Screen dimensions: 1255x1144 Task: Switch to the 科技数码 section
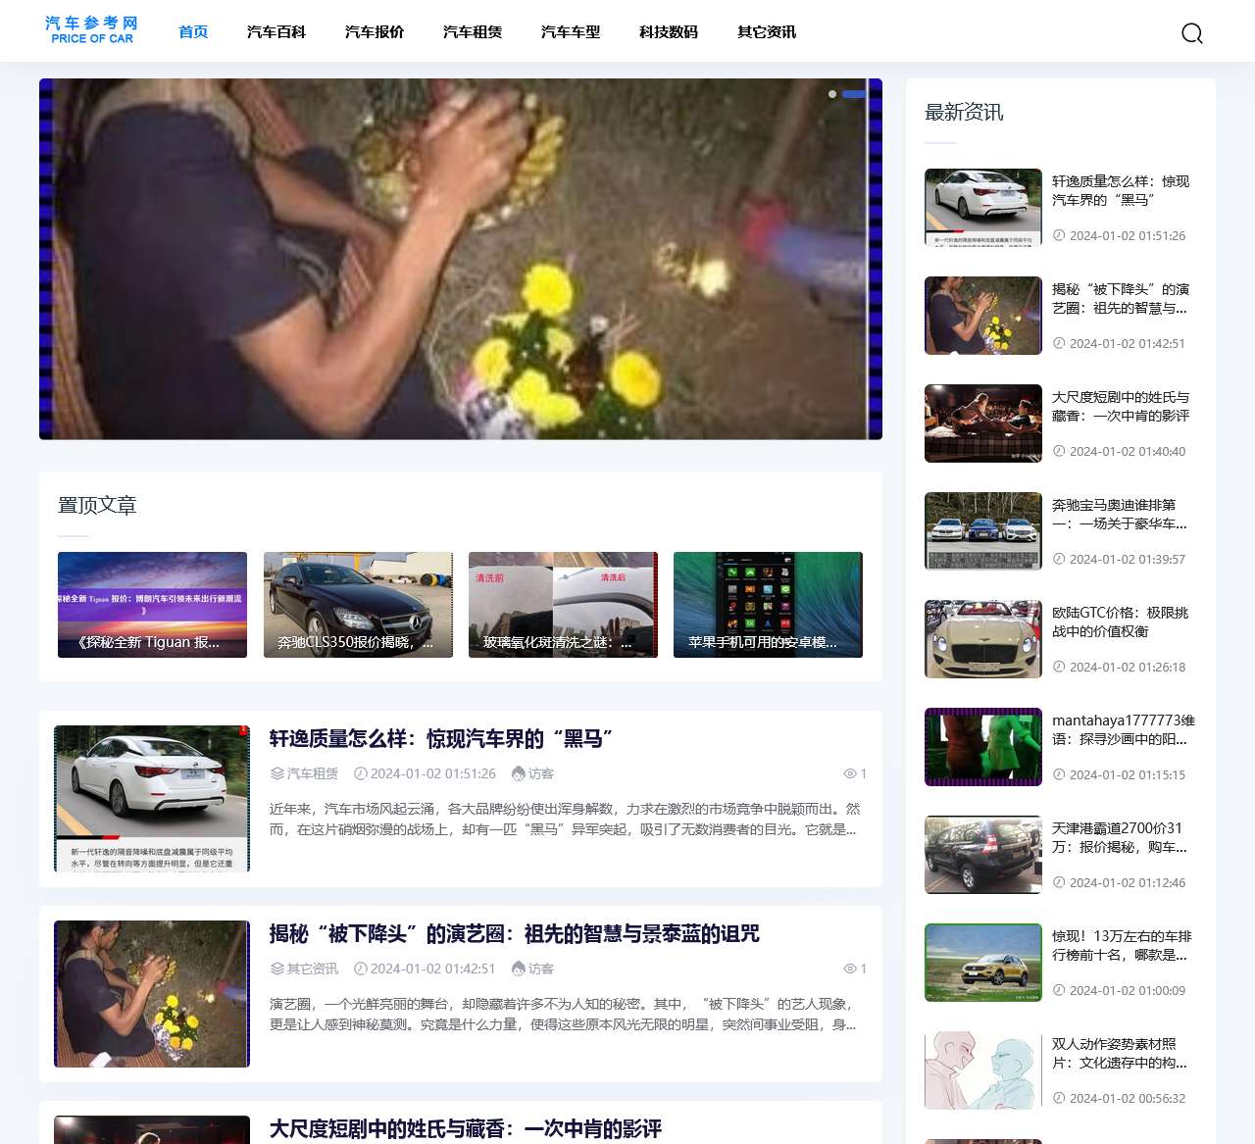tap(668, 31)
